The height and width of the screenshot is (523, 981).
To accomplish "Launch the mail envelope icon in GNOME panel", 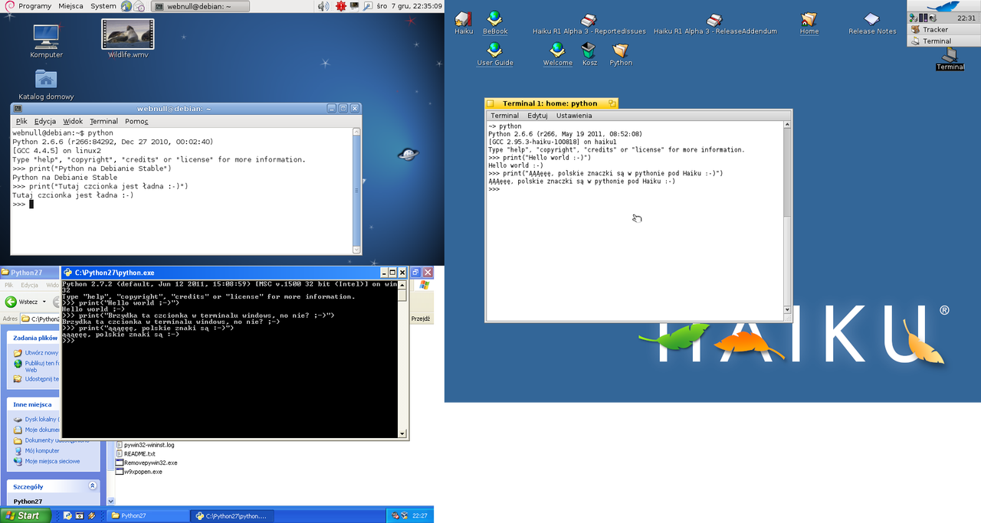I will click(x=139, y=6).
